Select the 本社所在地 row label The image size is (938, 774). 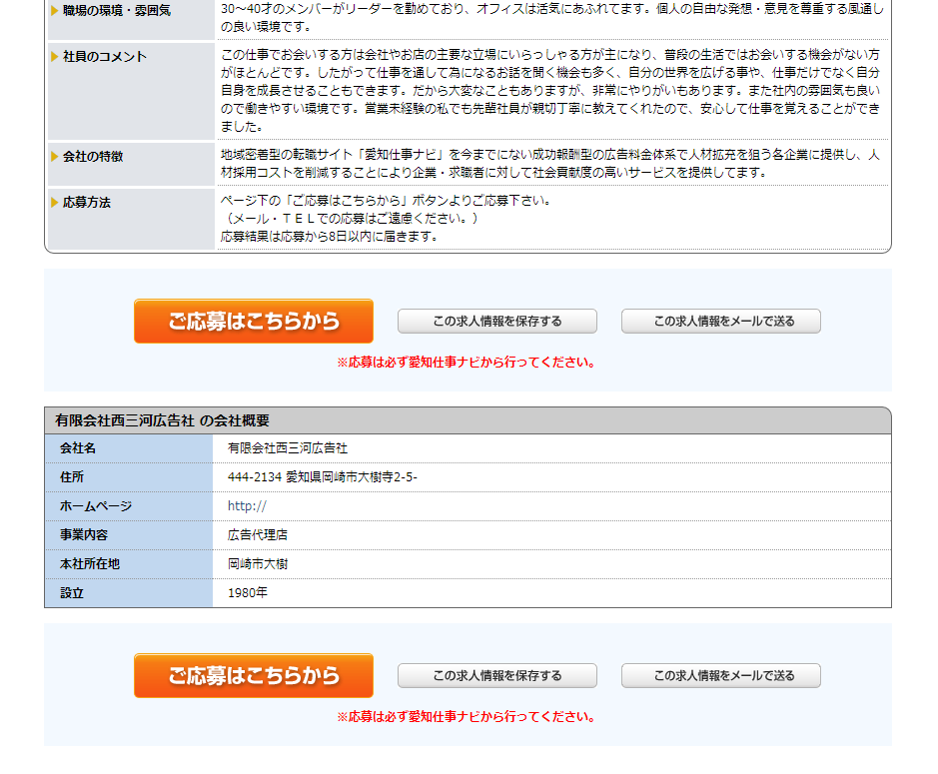(x=90, y=564)
